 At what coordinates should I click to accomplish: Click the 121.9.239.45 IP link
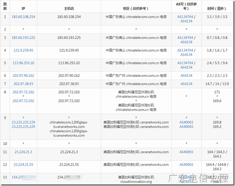coord(23,50)
